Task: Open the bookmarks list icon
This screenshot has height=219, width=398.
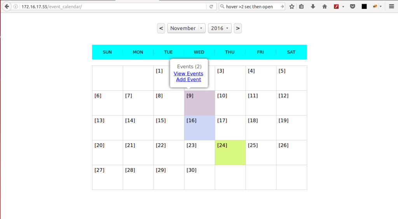Action: [301, 7]
